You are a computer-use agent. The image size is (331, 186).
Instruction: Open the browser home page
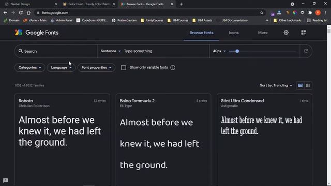(x=28, y=12)
